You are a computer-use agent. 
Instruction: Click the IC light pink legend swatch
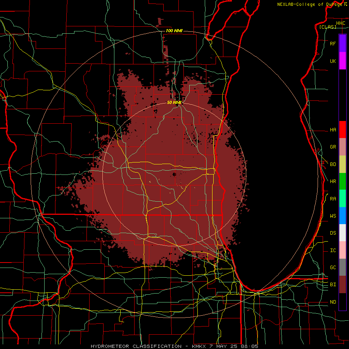(342, 250)
